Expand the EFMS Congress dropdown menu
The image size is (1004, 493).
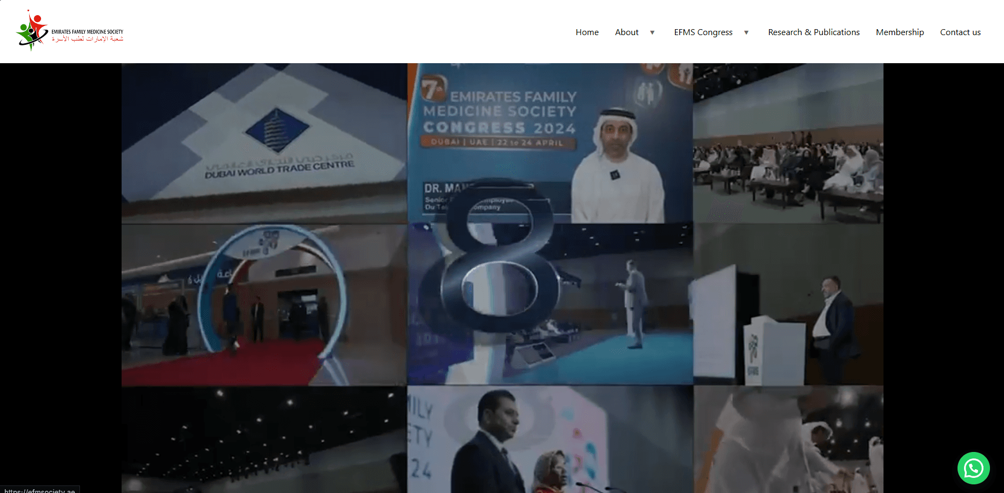click(x=746, y=32)
